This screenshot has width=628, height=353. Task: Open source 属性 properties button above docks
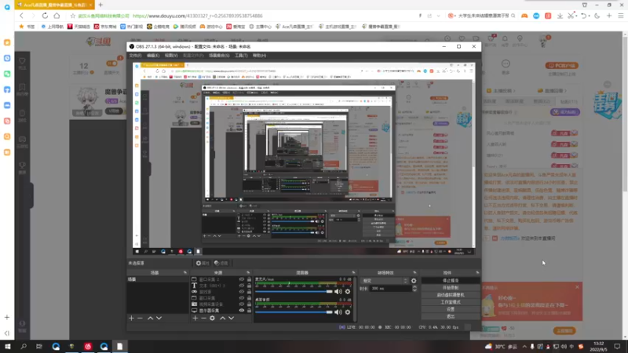pos(203,264)
